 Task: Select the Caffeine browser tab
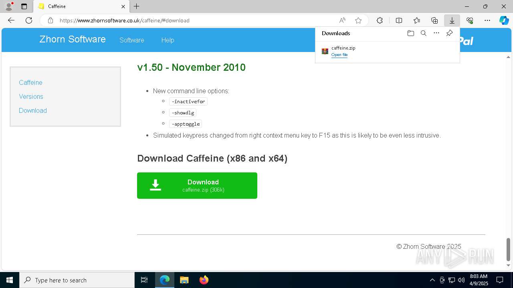click(x=81, y=6)
